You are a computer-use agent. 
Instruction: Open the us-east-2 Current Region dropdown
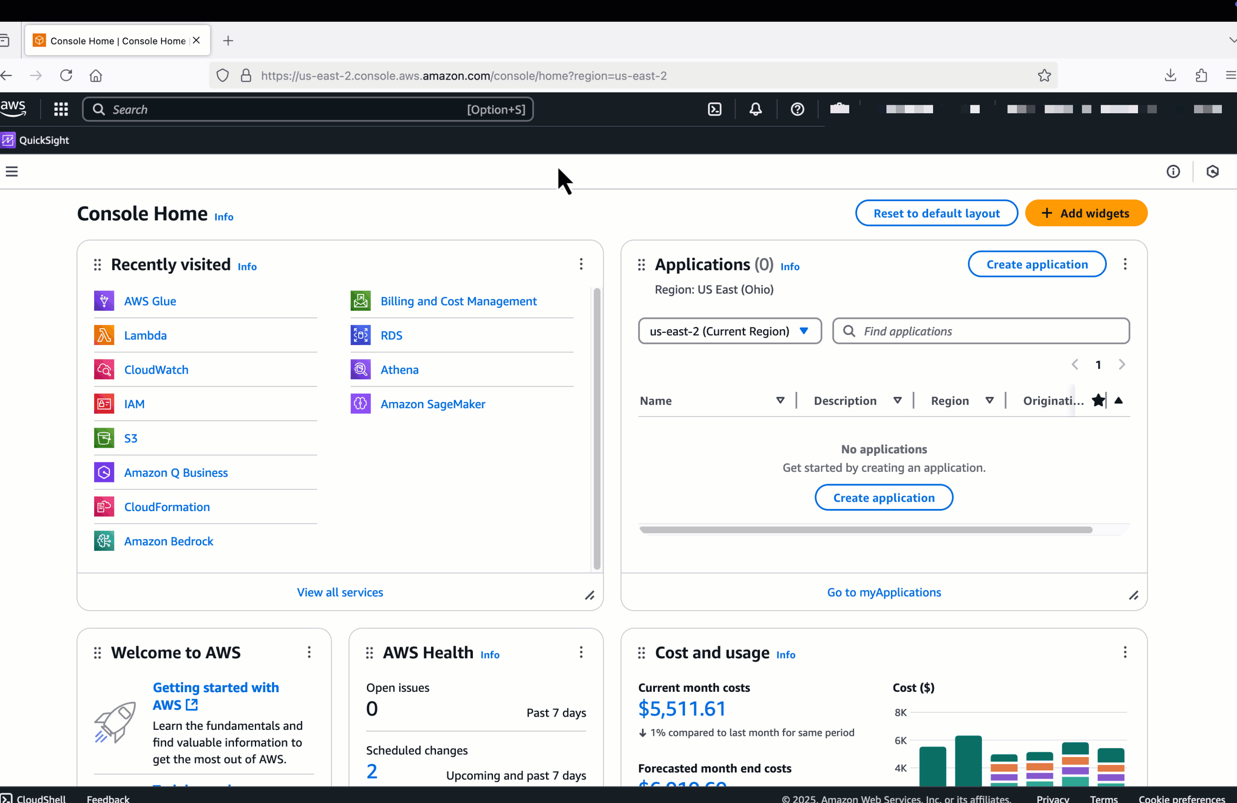coord(729,331)
